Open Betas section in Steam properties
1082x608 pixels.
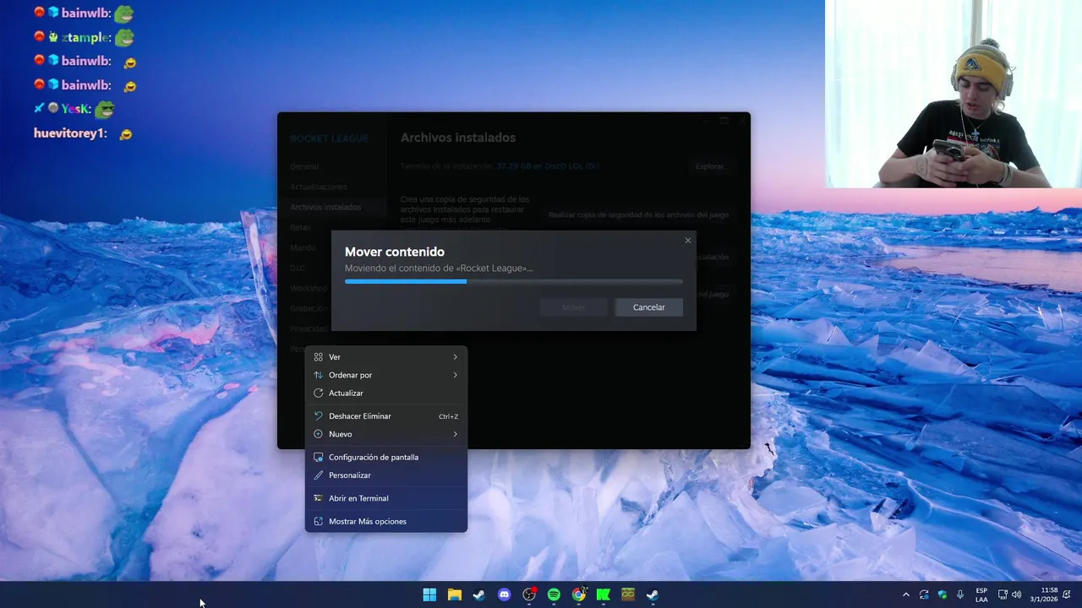coord(300,227)
